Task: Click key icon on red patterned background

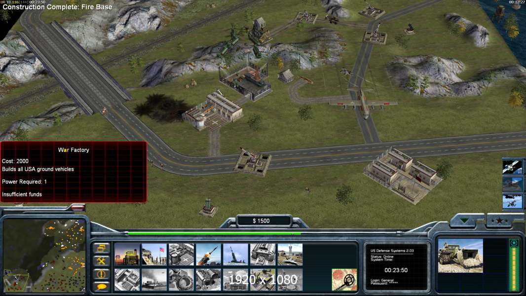Action: [344, 280]
